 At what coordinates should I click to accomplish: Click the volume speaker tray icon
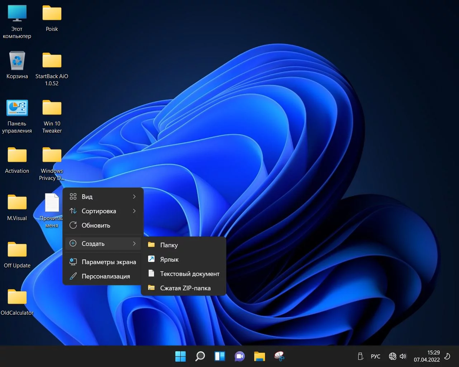403,356
